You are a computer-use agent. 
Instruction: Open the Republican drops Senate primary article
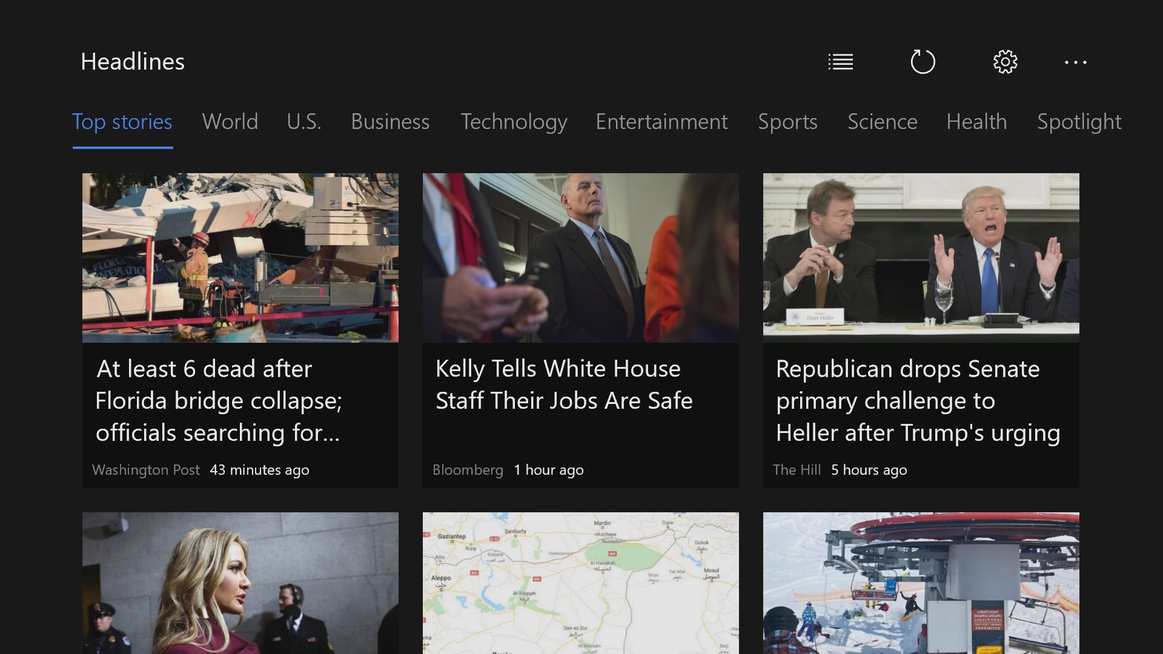(x=918, y=401)
